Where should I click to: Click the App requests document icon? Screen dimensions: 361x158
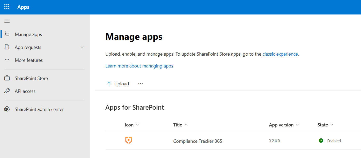point(7,47)
